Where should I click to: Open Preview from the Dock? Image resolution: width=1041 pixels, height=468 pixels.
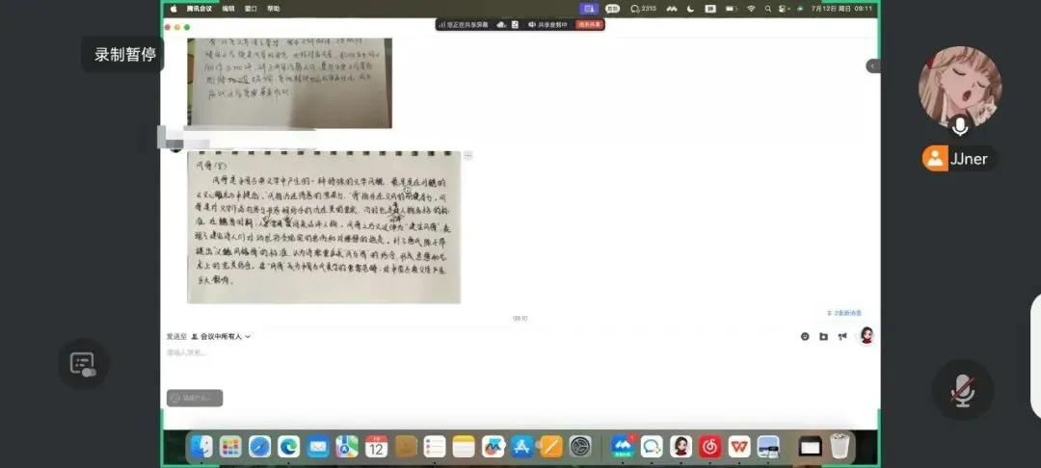(x=768, y=447)
